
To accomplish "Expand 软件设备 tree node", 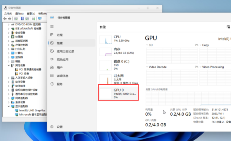I will click(x=9, y=82).
